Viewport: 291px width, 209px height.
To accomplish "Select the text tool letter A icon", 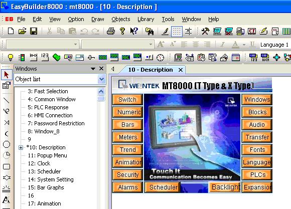I will 6,200.
